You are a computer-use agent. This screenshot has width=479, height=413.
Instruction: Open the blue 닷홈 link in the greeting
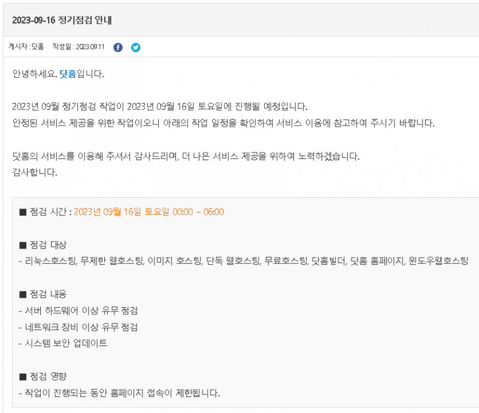pos(68,74)
